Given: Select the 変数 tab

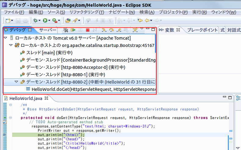Looking at the screenshot, I should coord(169,30).
